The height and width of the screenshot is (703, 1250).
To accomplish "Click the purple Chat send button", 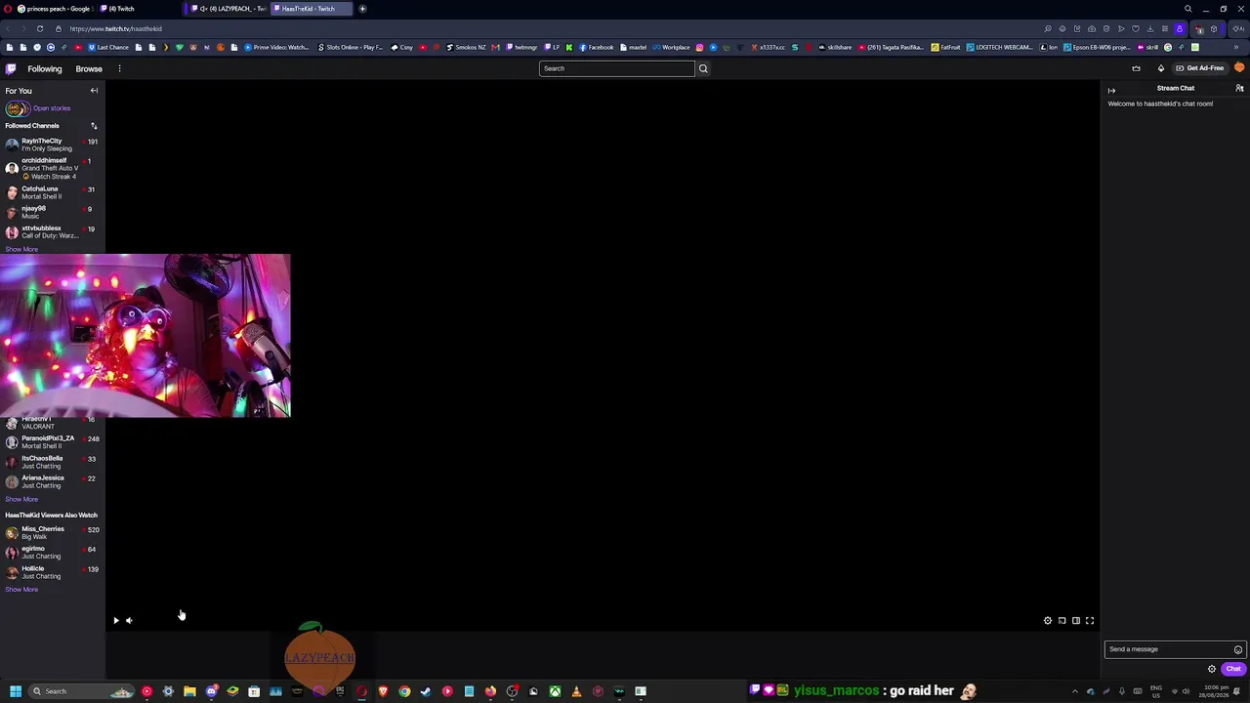I will point(1233,669).
